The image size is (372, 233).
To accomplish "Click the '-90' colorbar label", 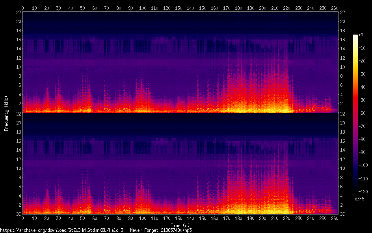I will point(362,152).
